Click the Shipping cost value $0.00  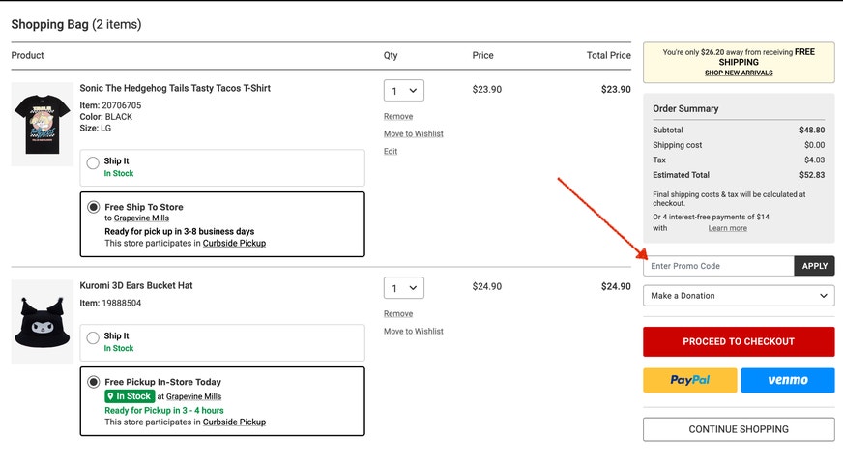tap(815, 145)
